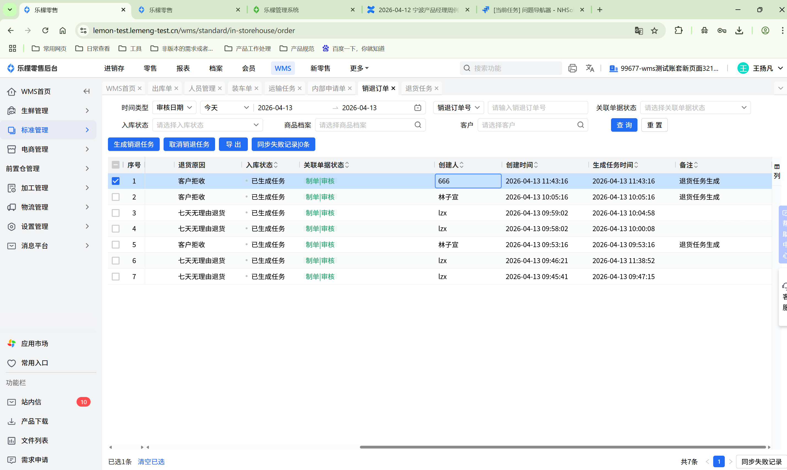Click the 清空已选 link
This screenshot has height=470, width=787.
pyautogui.click(x=151, y=461)
